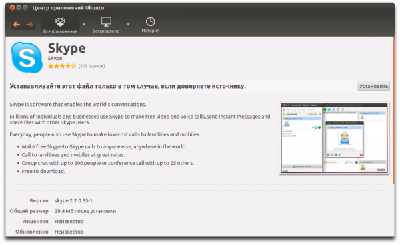
Task: Minimize the Центр приложений Ubuntu window
Action: tap(19, 7)
